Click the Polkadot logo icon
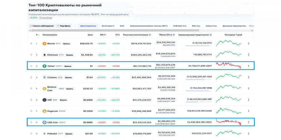This screenshot has width=281, height=140. [44, 133]
